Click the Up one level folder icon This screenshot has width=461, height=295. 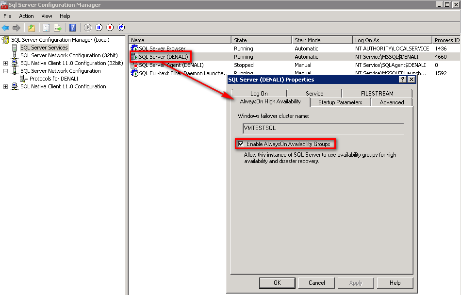coord(32,28)
